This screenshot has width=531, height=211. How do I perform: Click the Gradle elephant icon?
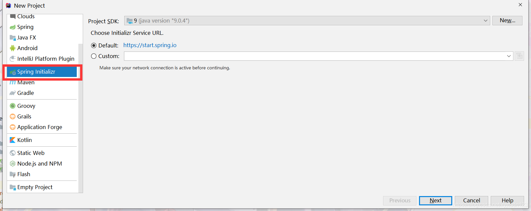coord(13,93)
